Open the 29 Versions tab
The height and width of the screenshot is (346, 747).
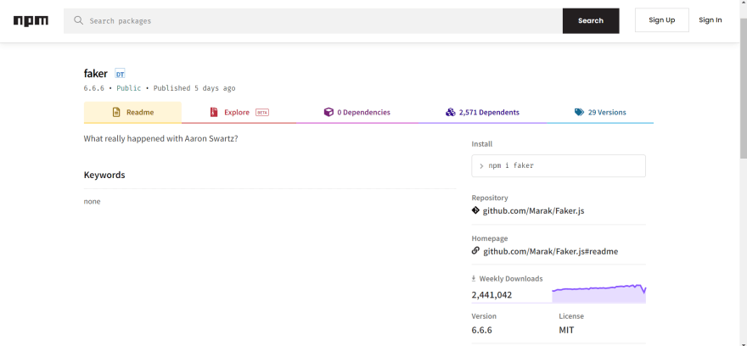point(600,112)
